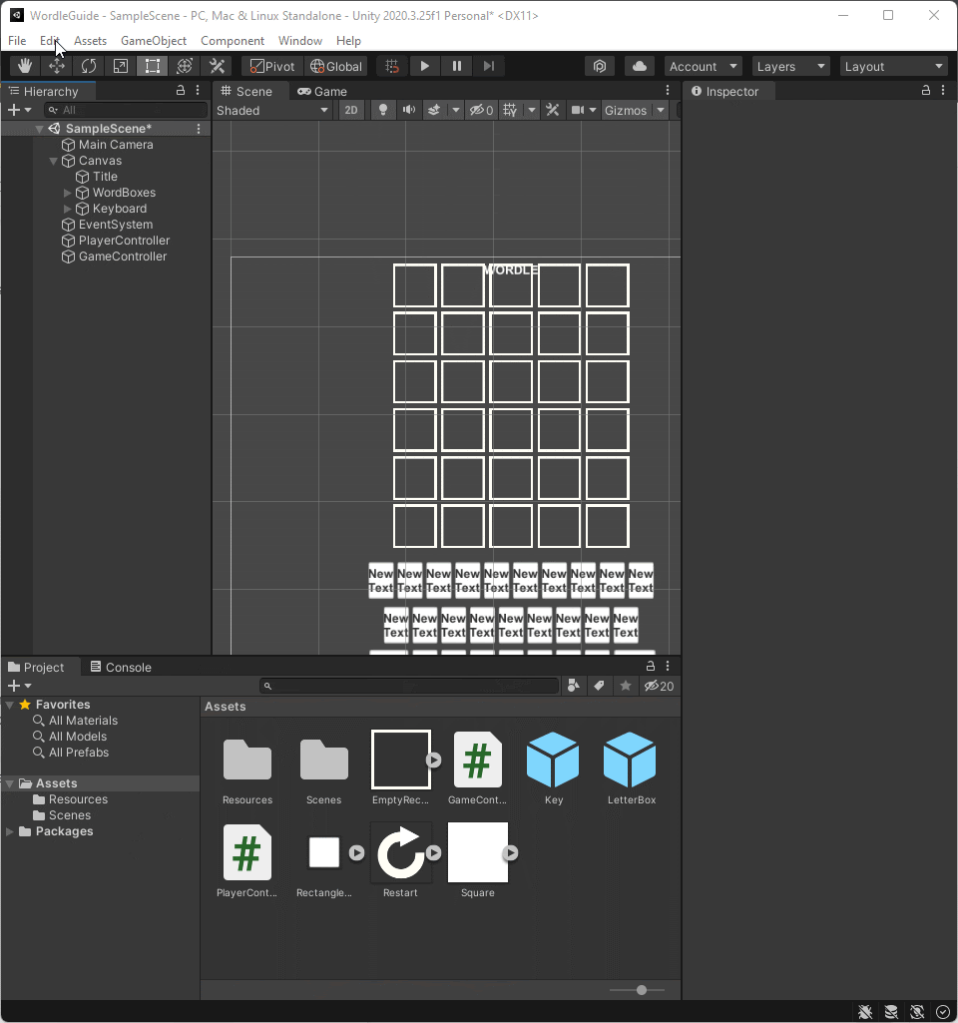Select the Restart sprite asset

point(400,860)
